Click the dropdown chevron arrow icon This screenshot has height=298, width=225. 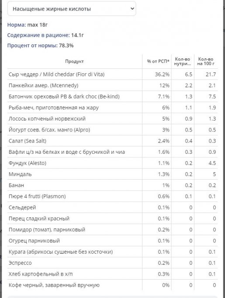point(132,9)
